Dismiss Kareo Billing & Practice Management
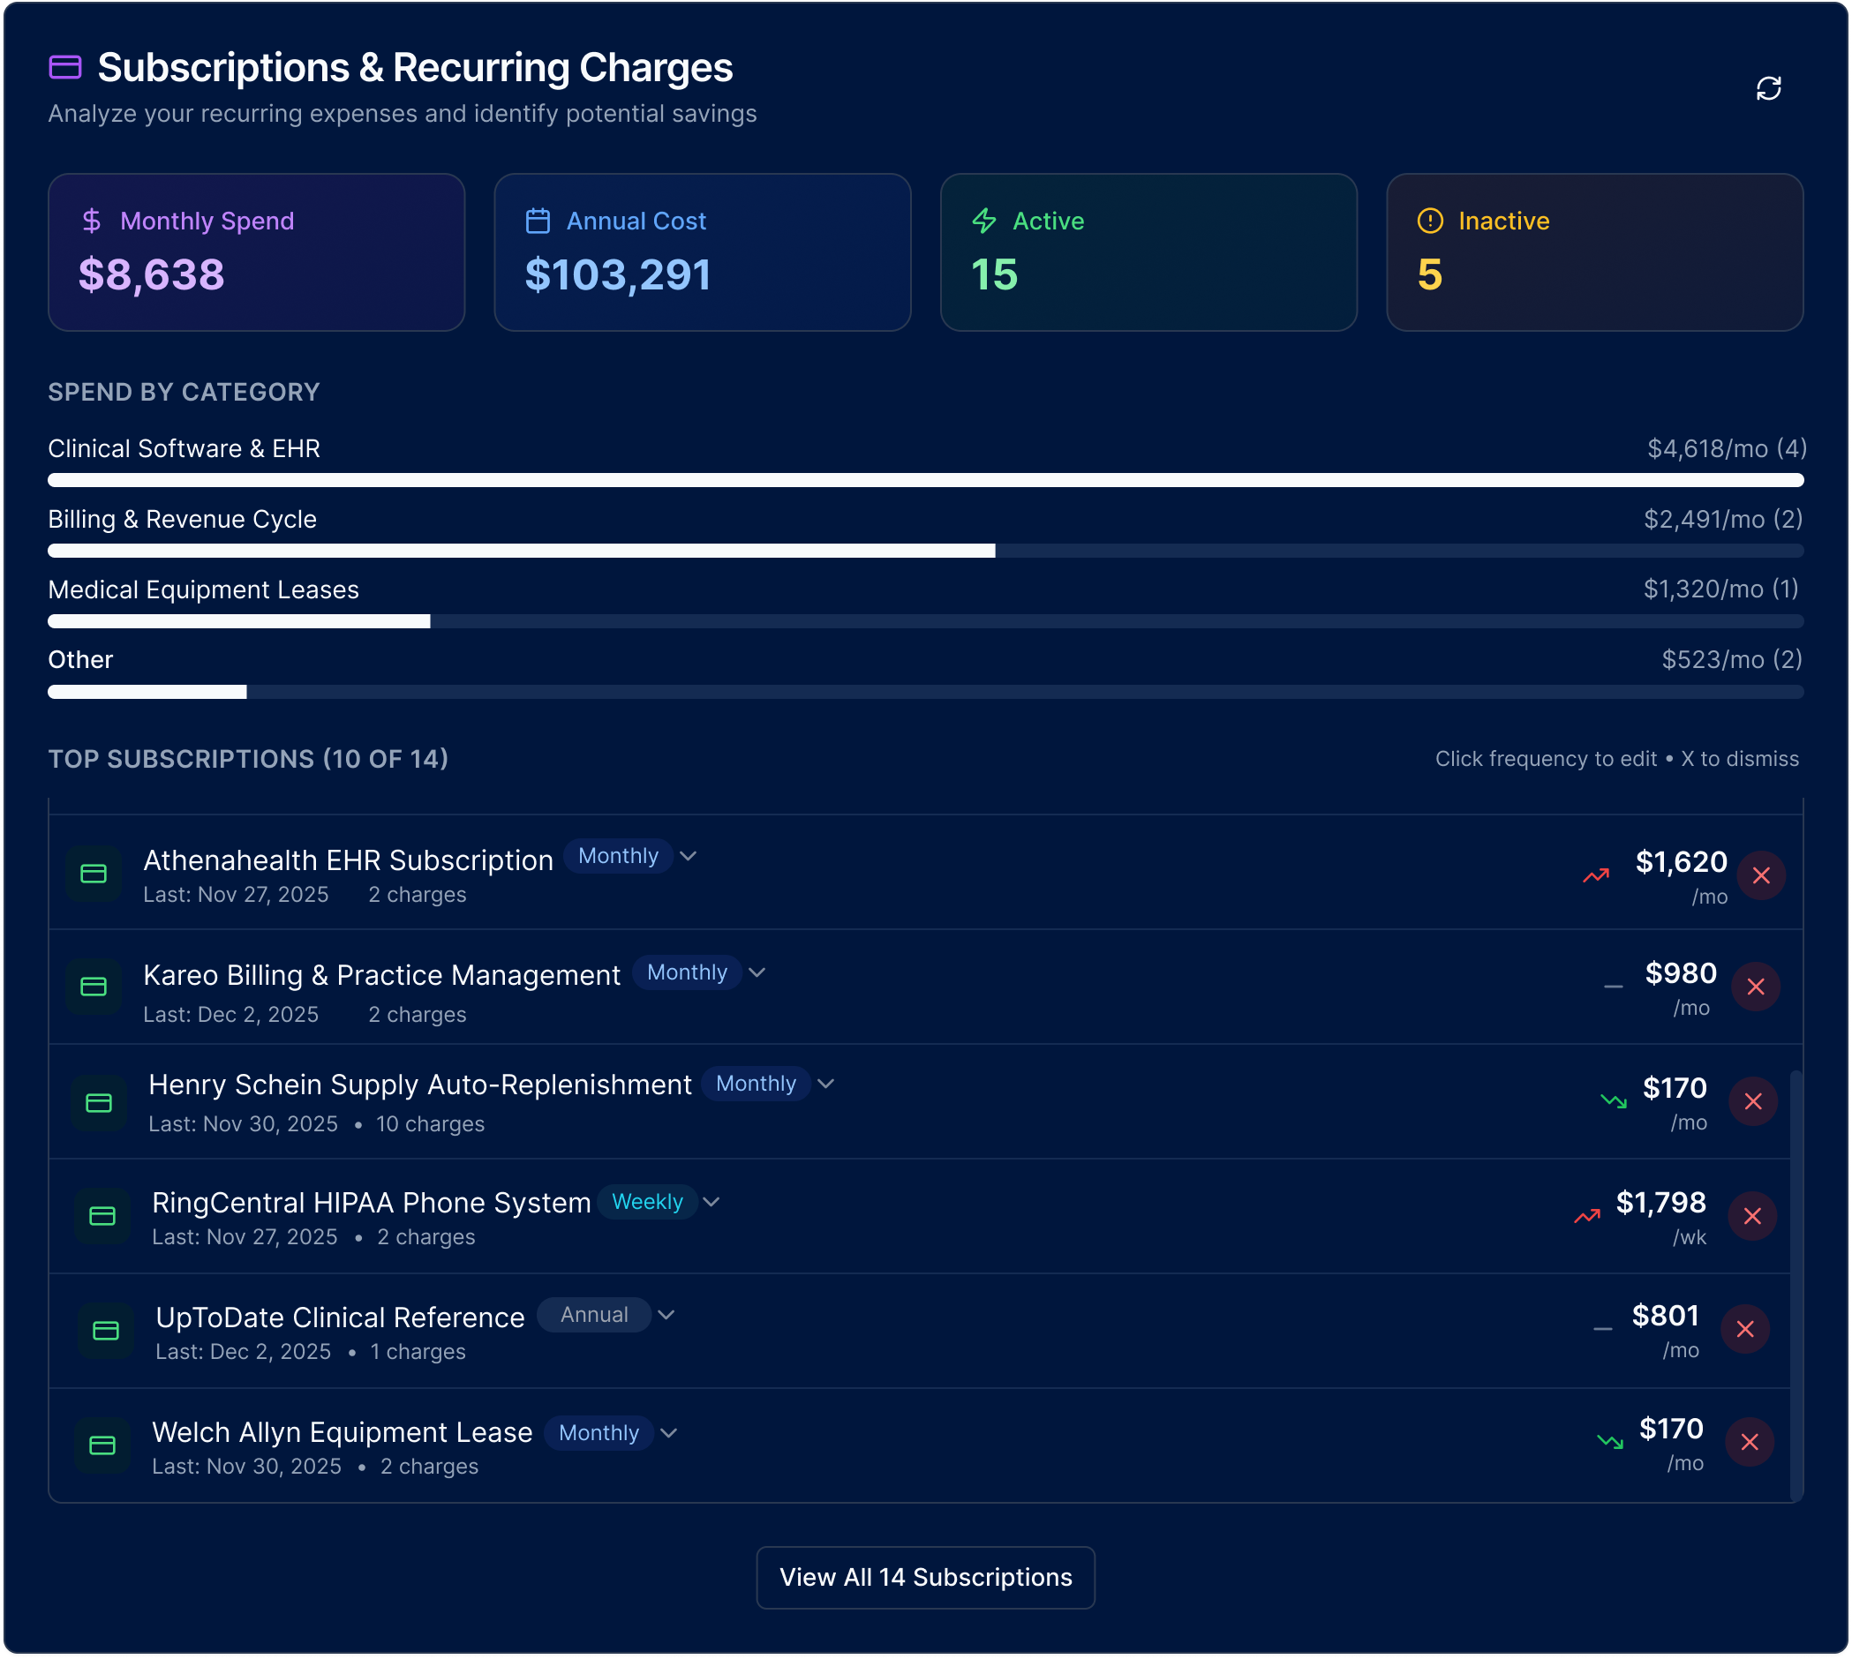1852x1659 pixels. click(1756, 987)
